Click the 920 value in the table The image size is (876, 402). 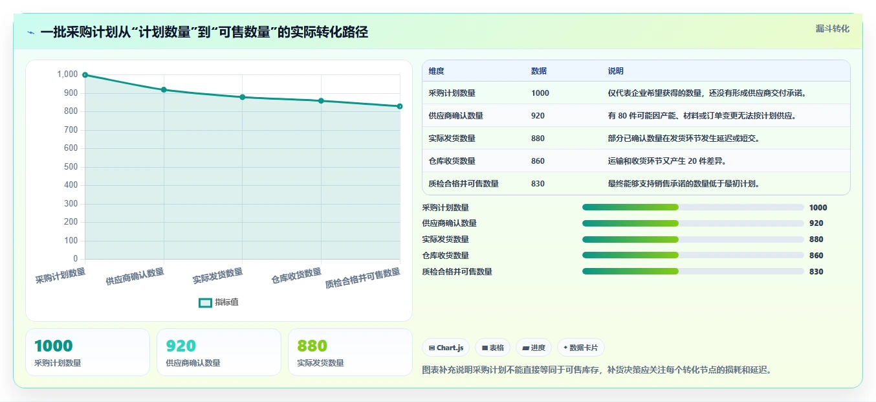[538, 116]
